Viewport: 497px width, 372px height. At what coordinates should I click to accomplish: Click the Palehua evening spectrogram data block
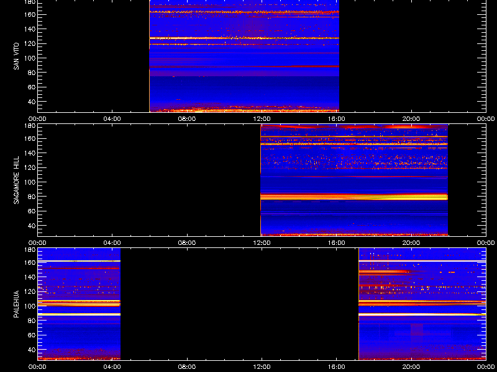pyautogui.click(x=422, y=304)
